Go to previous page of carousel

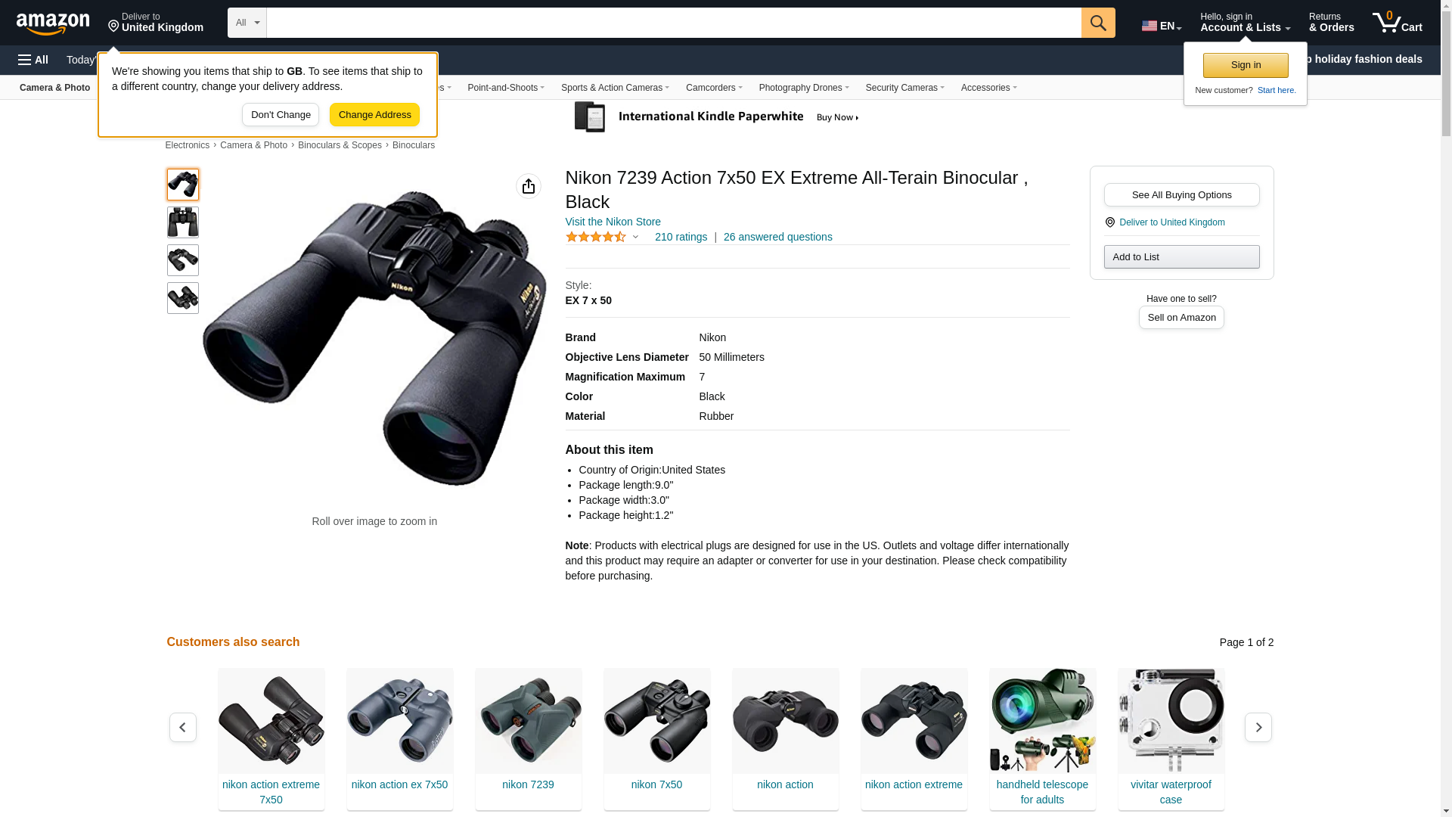pyautogui.click(x=183, y=727)
